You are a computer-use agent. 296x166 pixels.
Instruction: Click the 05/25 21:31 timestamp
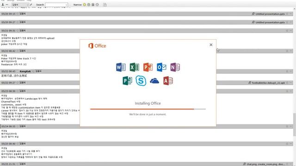click(8, 164)
